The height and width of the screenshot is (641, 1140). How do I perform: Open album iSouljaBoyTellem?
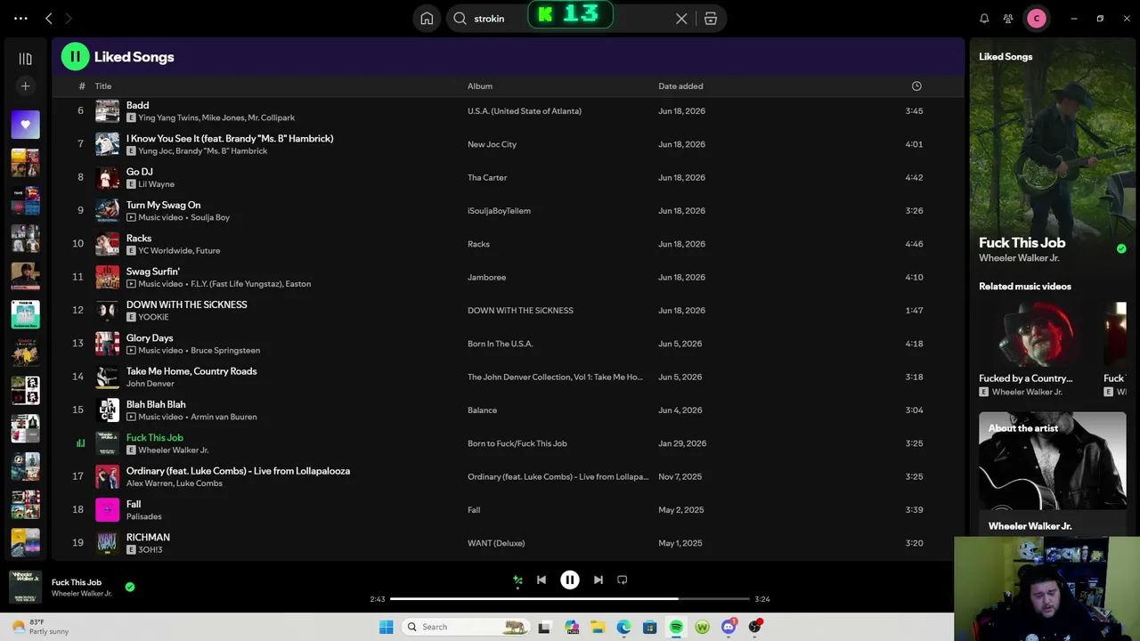(x=499, y=211)
